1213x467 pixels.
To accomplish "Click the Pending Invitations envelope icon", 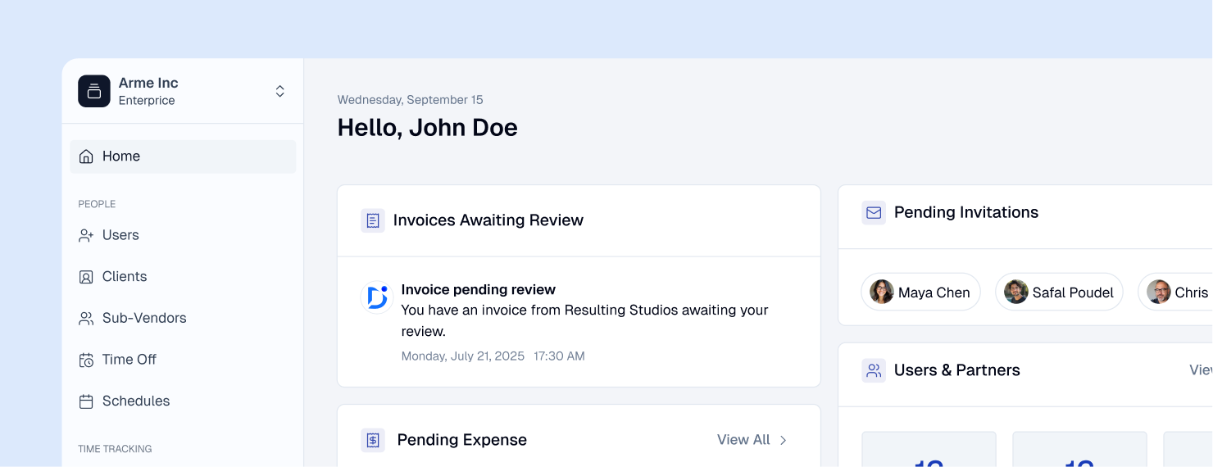I will click(x=874, y=213).
